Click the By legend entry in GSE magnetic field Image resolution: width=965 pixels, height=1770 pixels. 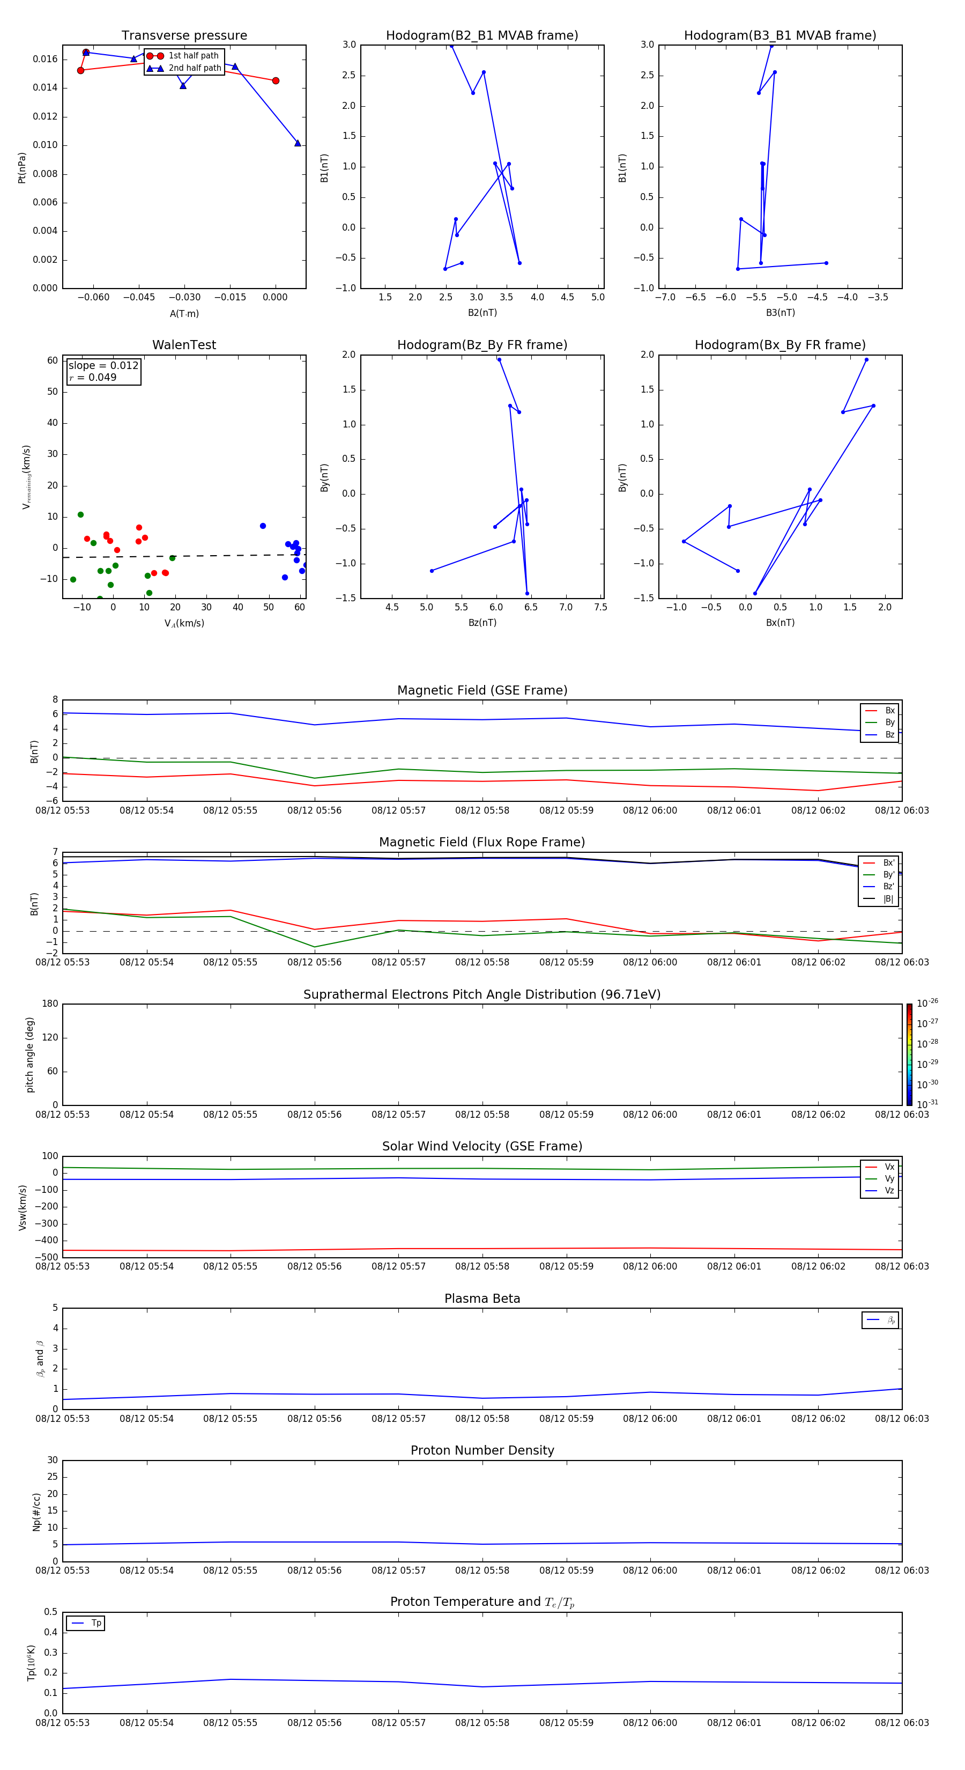pyautogui.click(x=880, y=722)
